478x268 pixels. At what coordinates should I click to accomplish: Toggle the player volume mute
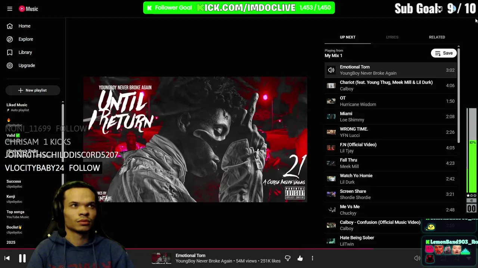click(417, 258)
